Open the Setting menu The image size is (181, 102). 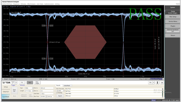point(57,4)
